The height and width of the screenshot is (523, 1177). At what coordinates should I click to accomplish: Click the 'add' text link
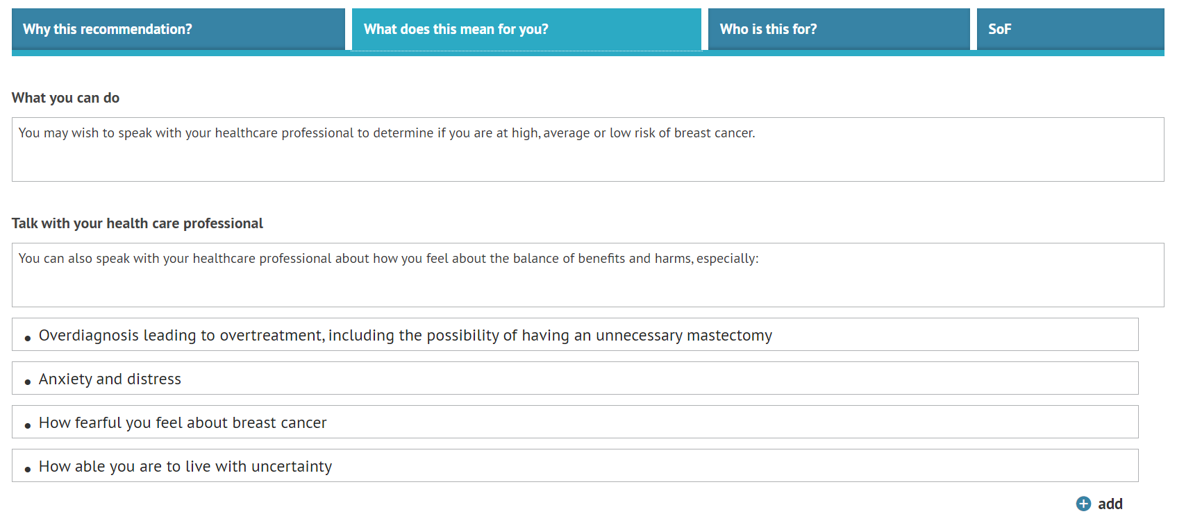click(x=1111, y=504)
